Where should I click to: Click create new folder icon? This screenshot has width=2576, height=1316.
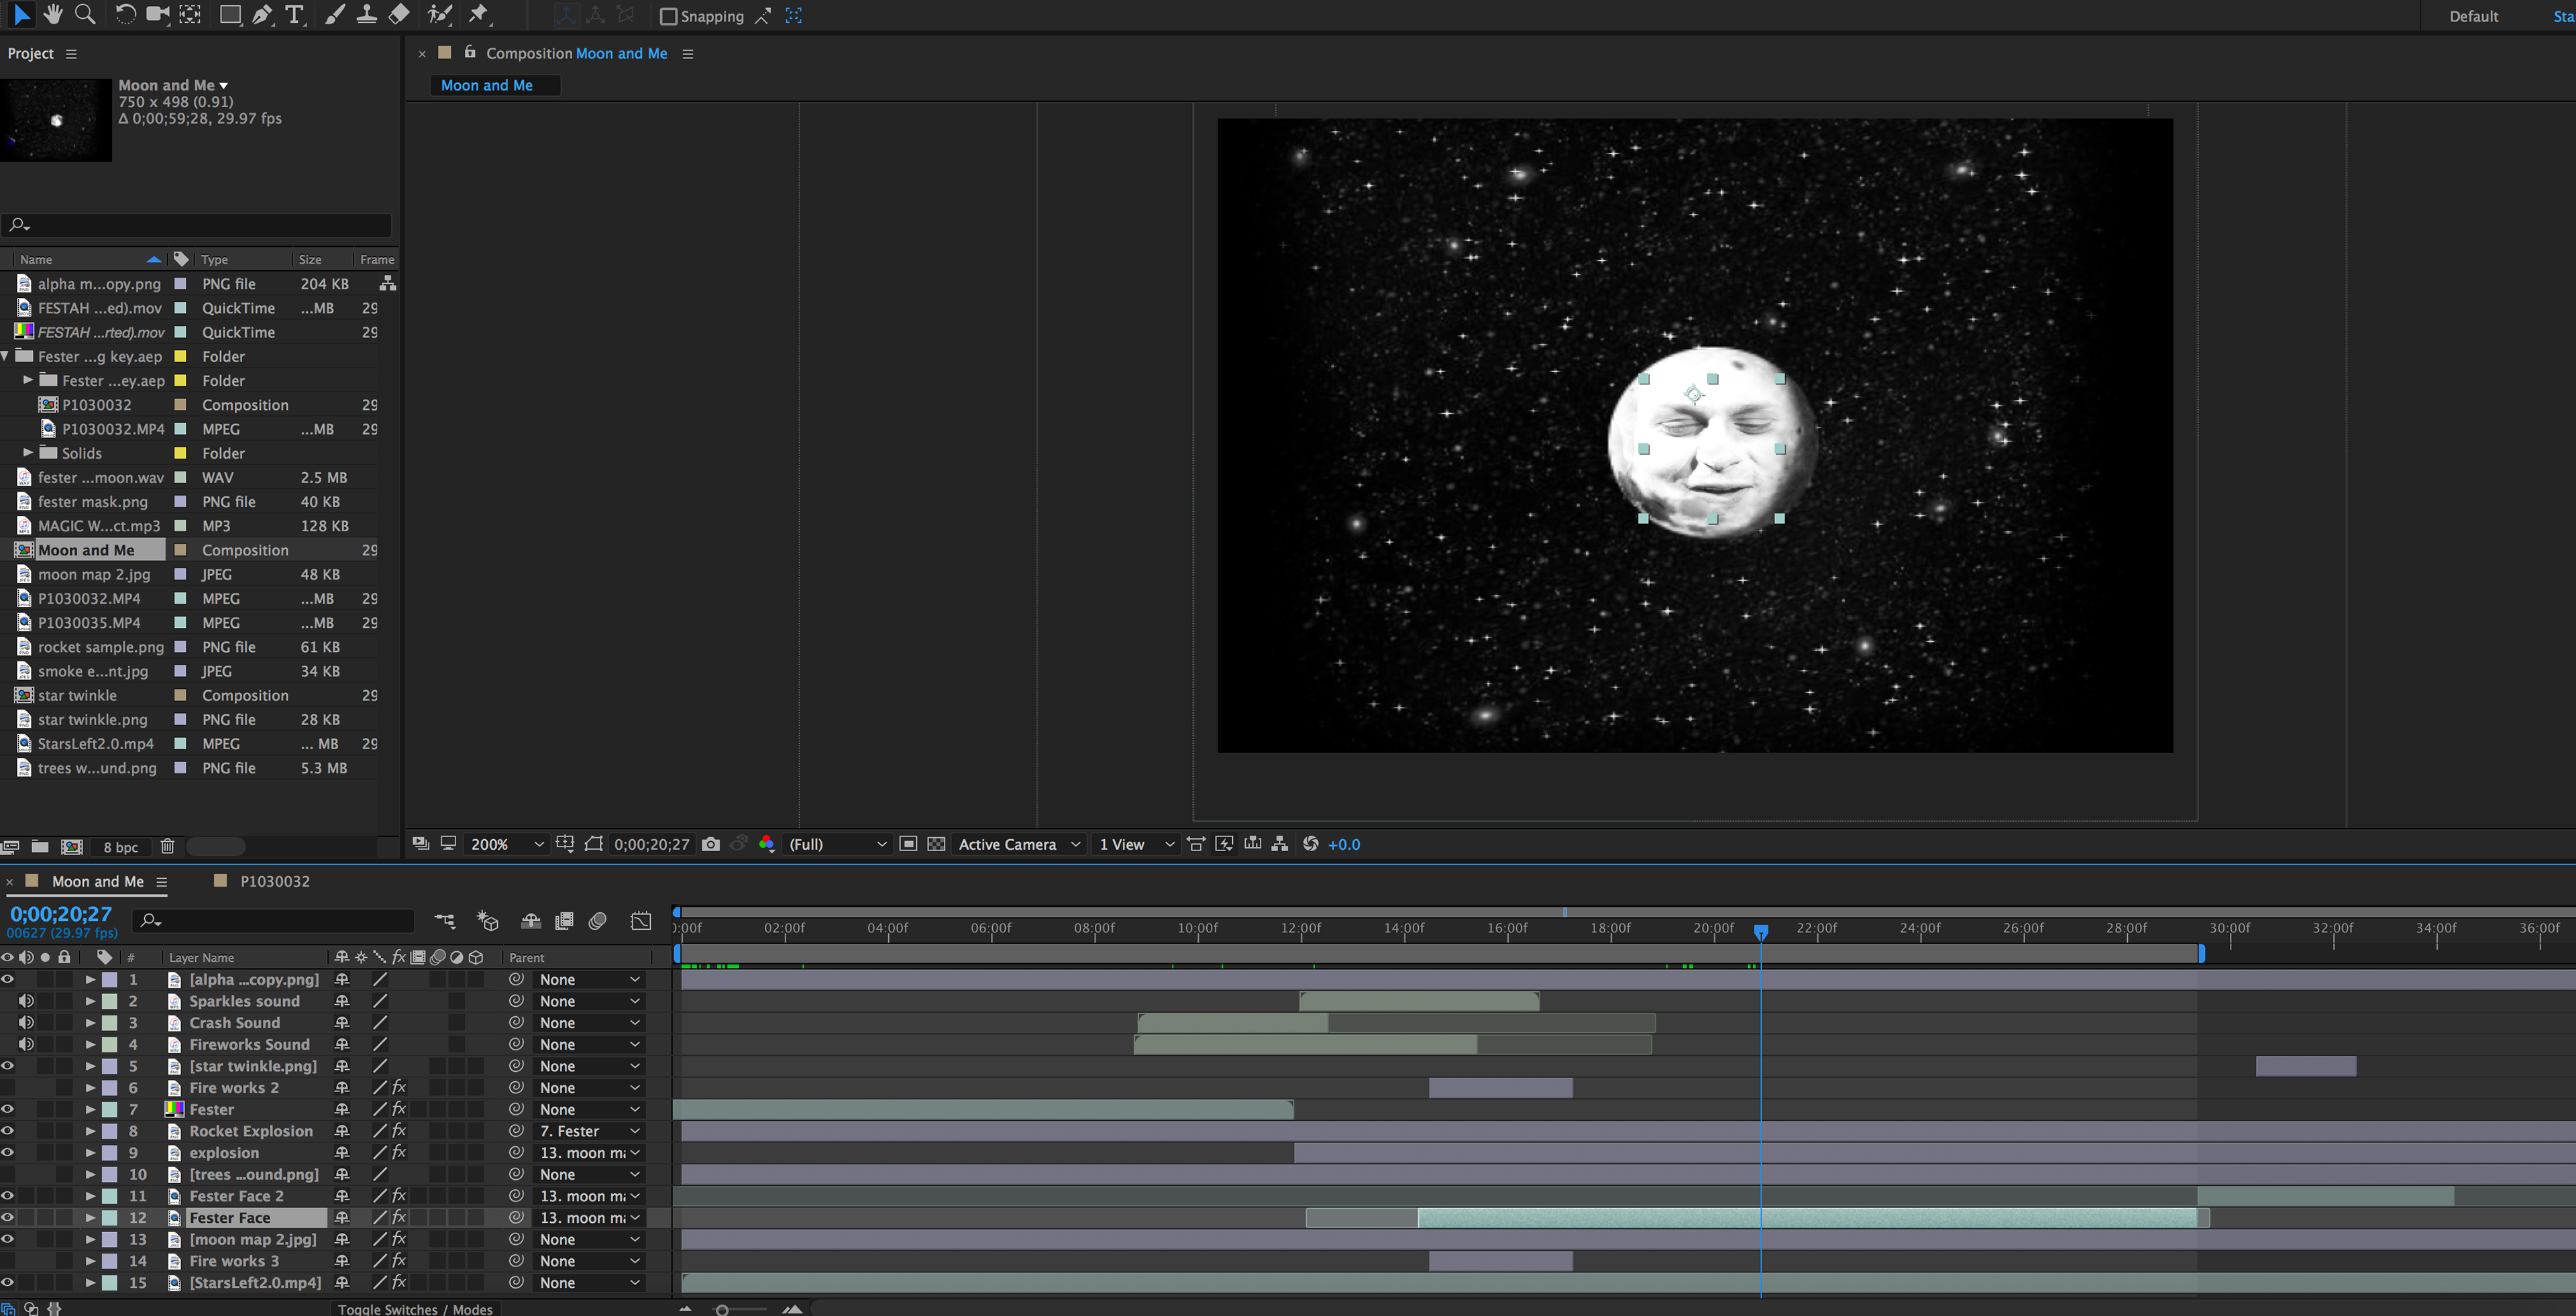click(40, 846)
